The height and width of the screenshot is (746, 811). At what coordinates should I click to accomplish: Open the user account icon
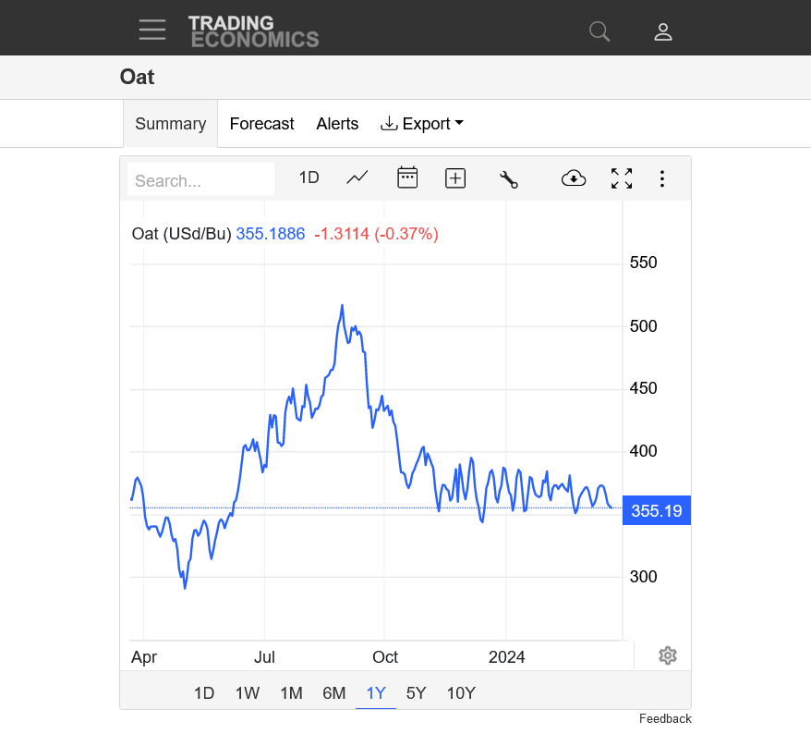[663, 31]
